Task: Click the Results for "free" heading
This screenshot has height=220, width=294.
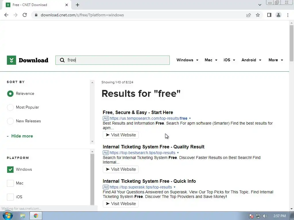Action: (141, 93)
